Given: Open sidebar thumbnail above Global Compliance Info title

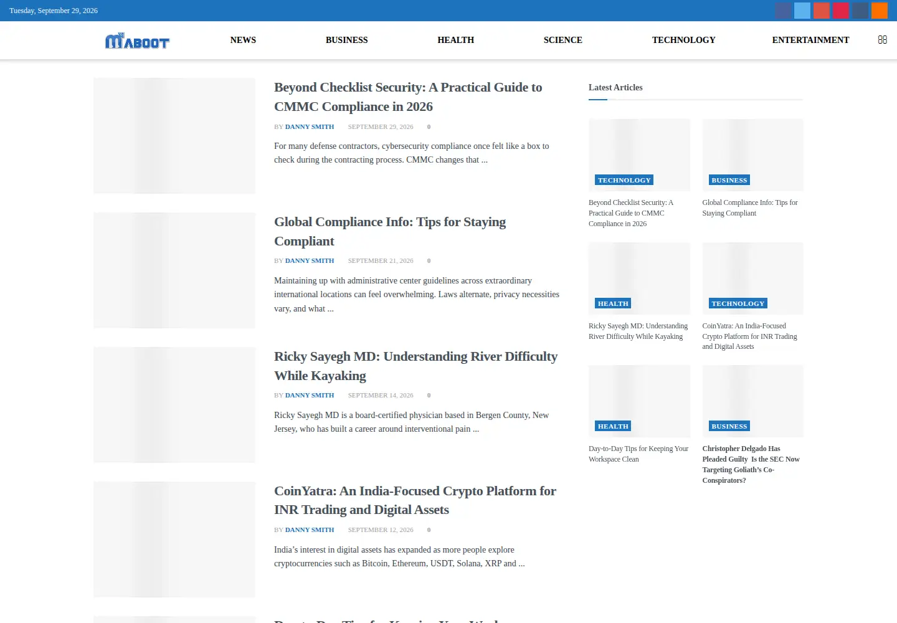Looking at the screenshot, I should (752, 155).
